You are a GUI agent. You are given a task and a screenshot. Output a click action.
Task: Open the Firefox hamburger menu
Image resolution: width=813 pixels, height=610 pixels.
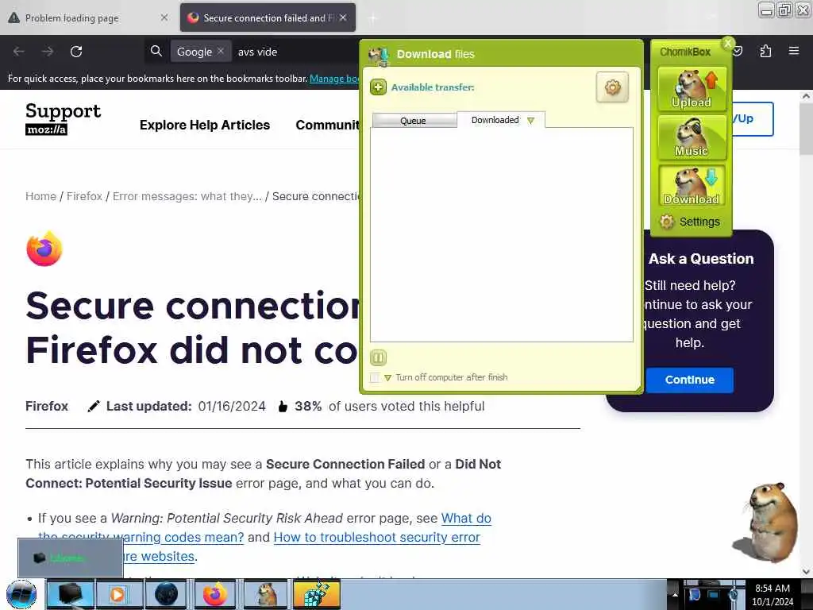coord(794,51)
